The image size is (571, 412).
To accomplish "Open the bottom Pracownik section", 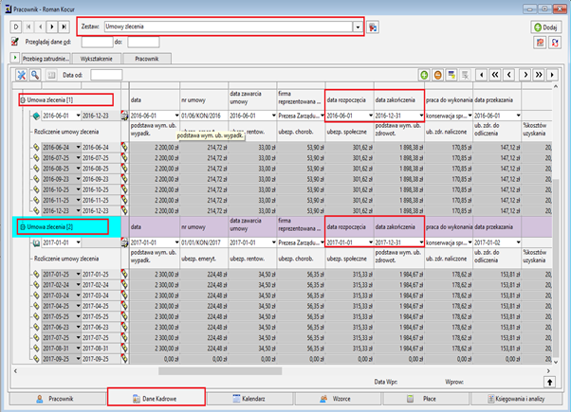I will coord(55,399).
